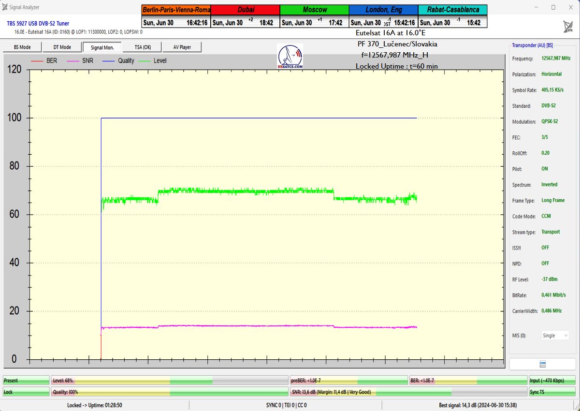580x411 pixels.
Task: Click the magenta SNR legend line
Action: tap(73, 61)
